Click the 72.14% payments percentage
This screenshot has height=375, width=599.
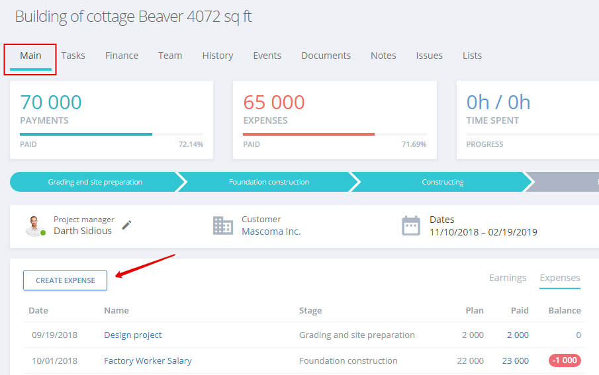[191, 144]
